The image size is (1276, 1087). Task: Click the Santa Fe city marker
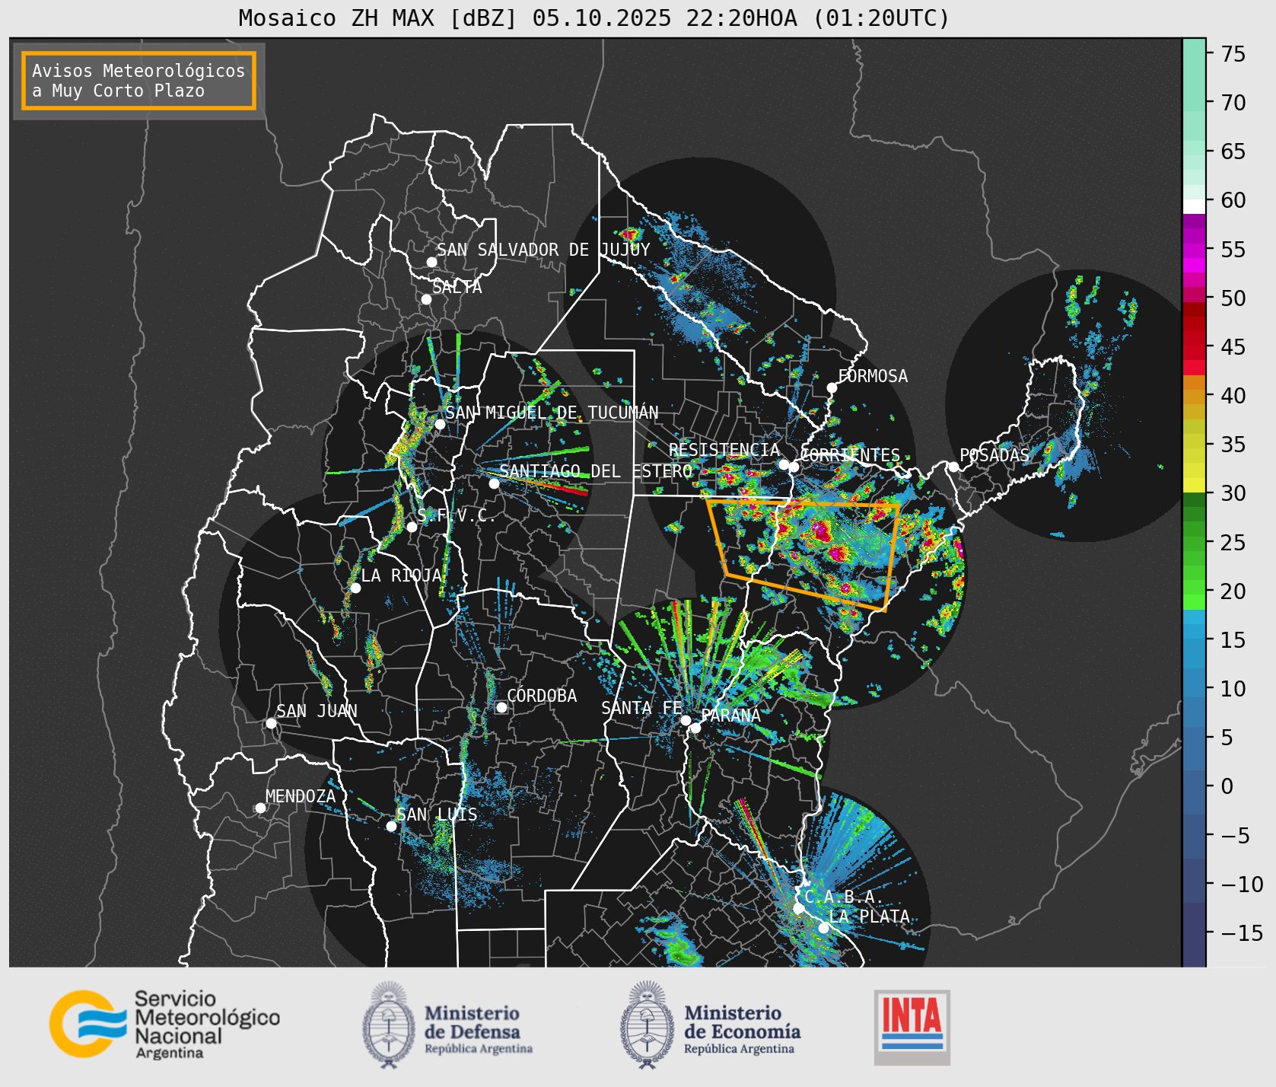pyautogui.click(x=686, y=720)
